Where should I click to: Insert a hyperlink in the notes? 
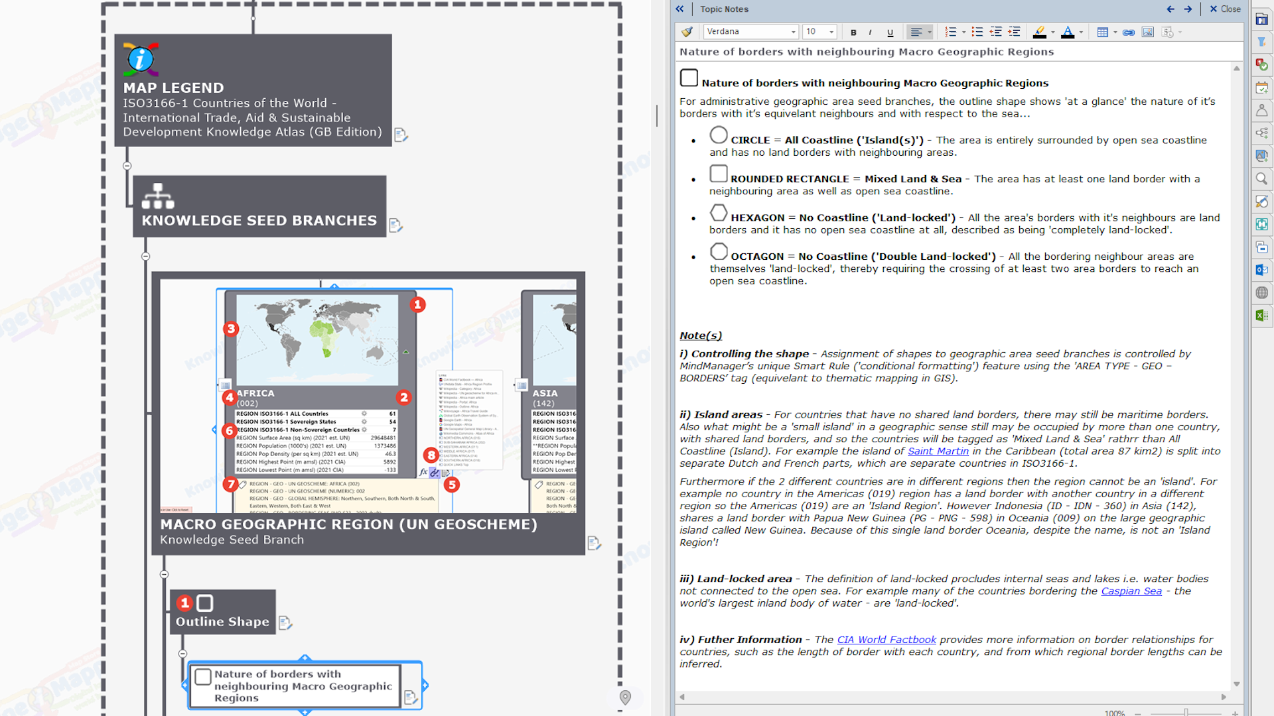tap(1128, 32)
